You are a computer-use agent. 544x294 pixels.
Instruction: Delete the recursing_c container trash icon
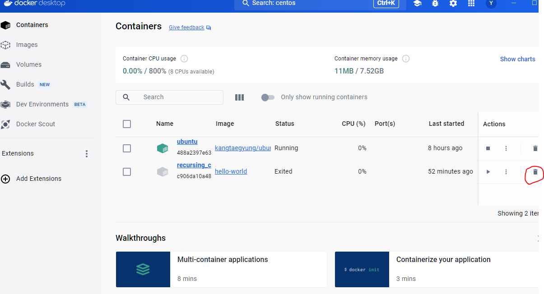coord(535,172)
